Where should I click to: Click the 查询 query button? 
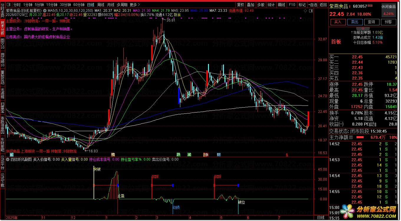372,22
